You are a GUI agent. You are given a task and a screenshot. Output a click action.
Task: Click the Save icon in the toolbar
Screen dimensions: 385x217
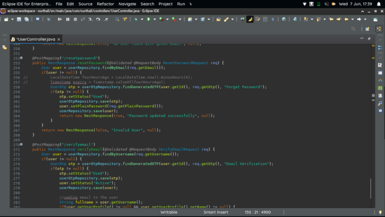coord(19,19)
